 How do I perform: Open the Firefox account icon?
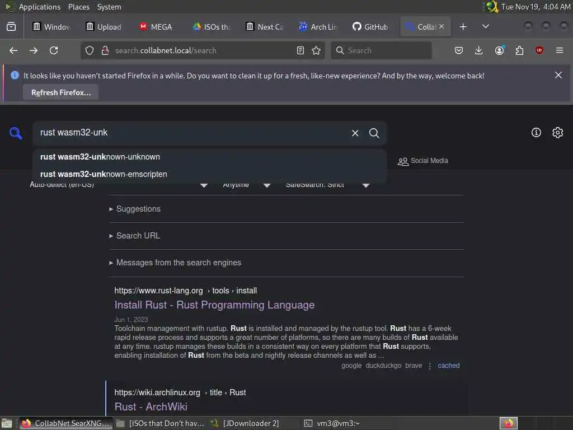pyautogui.click(x=499, y=50)
